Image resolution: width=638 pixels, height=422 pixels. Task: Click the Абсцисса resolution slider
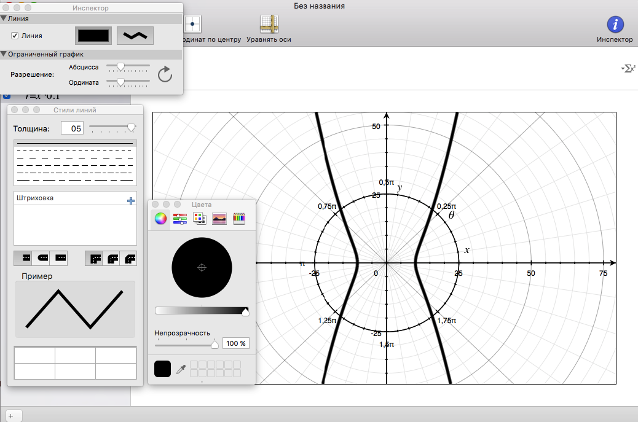point(128,67)
